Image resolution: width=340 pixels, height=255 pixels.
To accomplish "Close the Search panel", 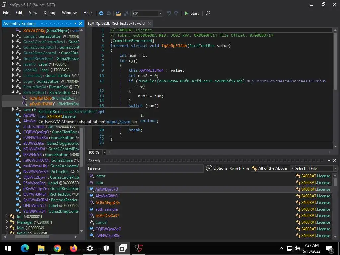I will click(334, 161).
